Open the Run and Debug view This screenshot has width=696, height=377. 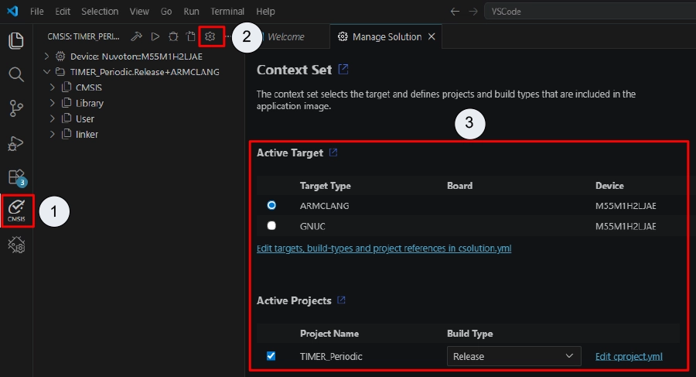pyautogui.click(x=16, y=143)
